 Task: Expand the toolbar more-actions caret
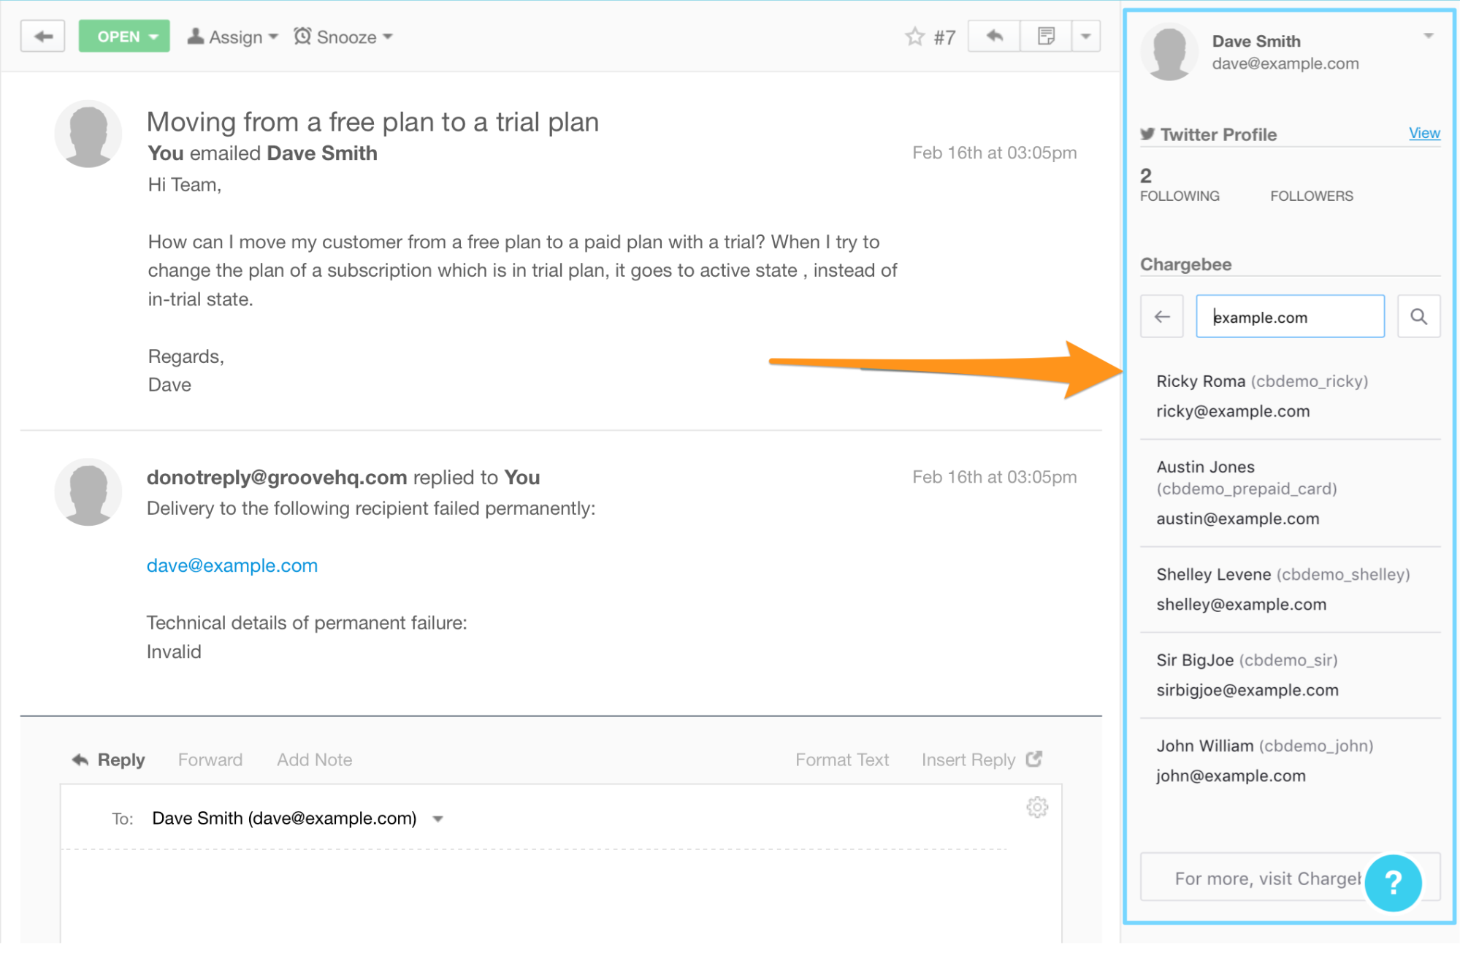click(1085, 37)
